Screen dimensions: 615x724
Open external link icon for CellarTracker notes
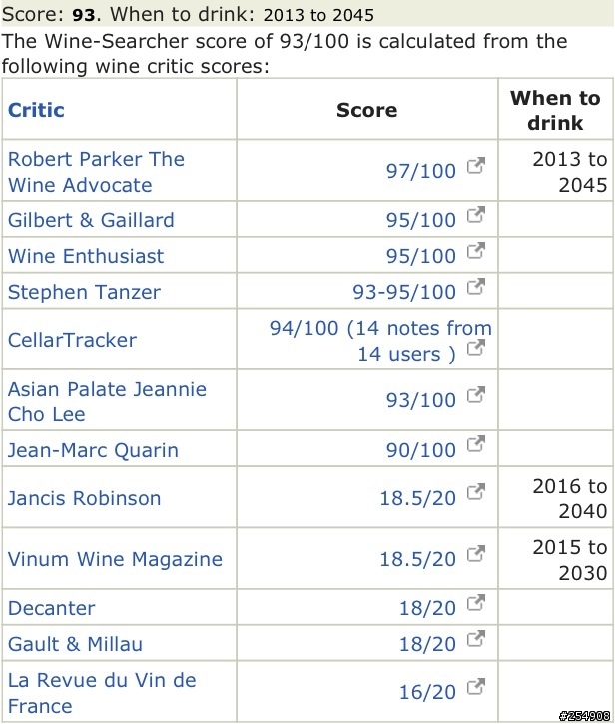(476, 348)
